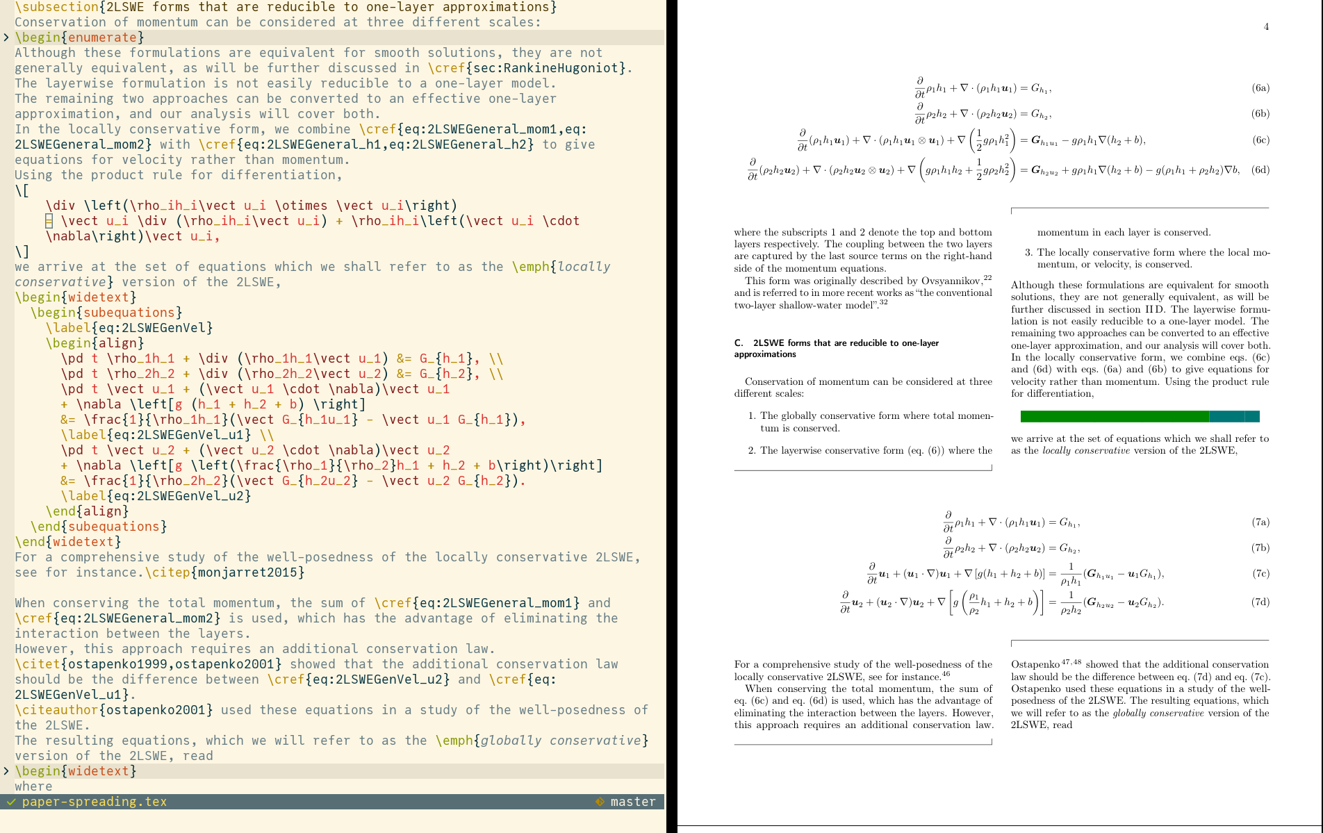Click \label{eq:2LSWEGenVel_u1} in the align block
This screenshot has width=1323, height=833.
coord(156,435)
